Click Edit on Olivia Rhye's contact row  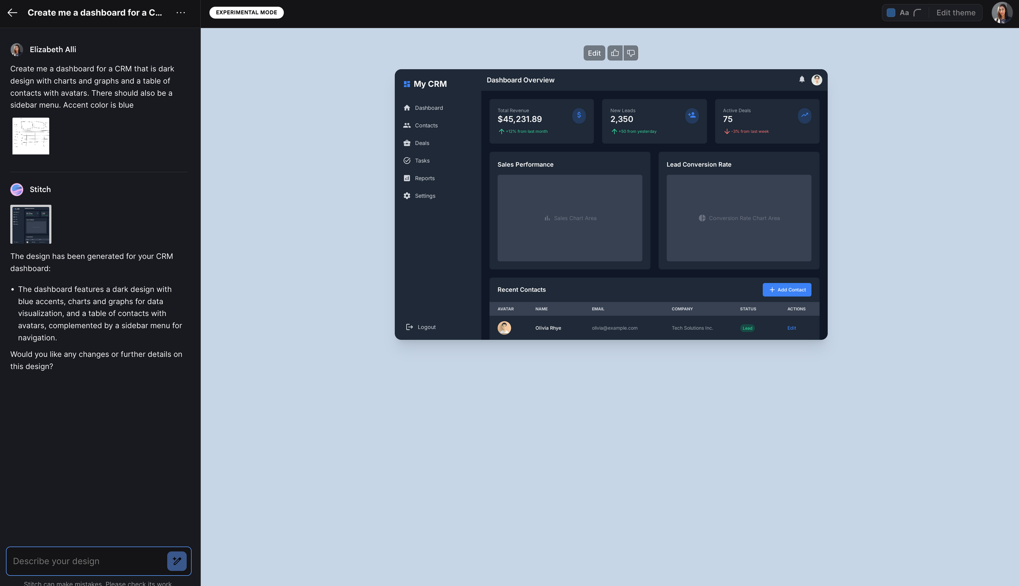(x=791, y=328)
